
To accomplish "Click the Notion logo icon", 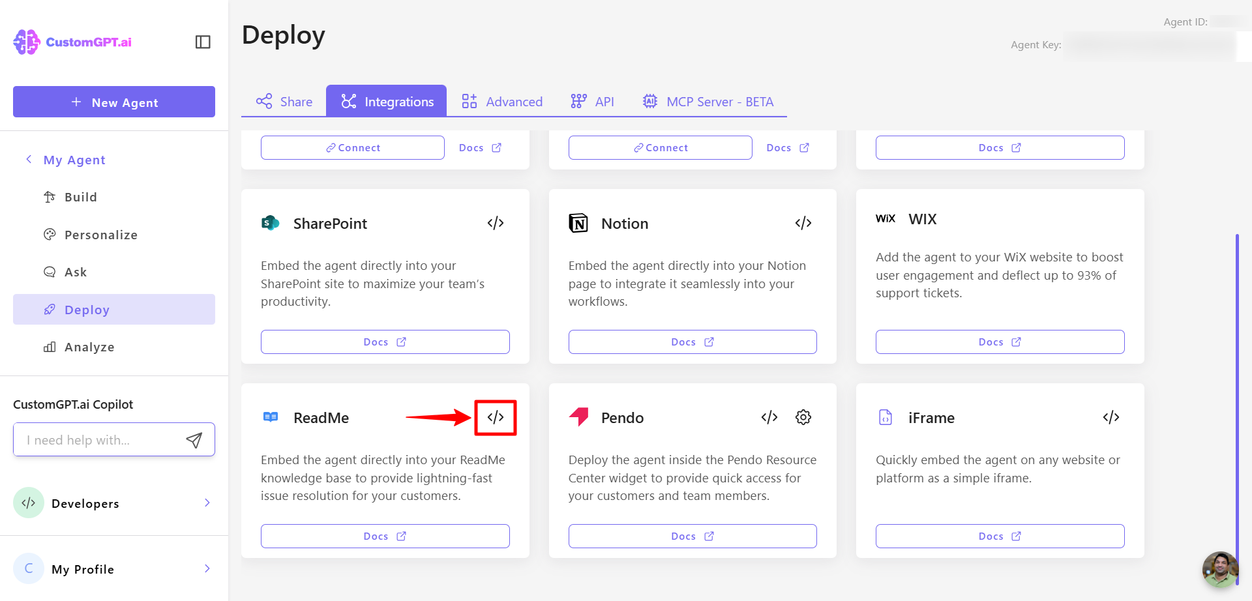I will tap(578, 223).
